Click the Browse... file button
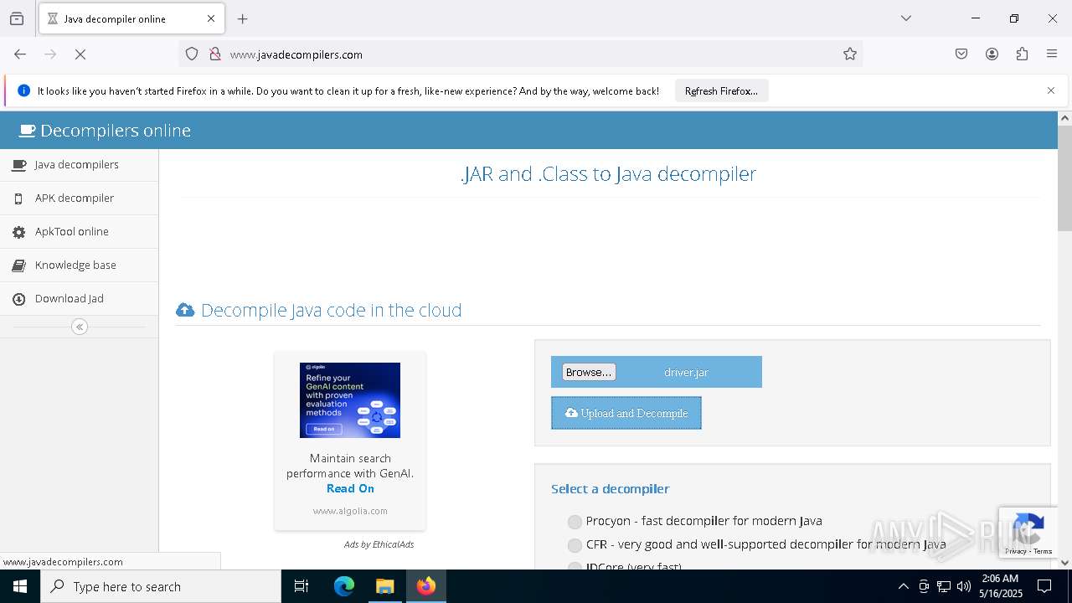Image resolution: width=1072 pixels, height=603 pixels. (589, 372)
